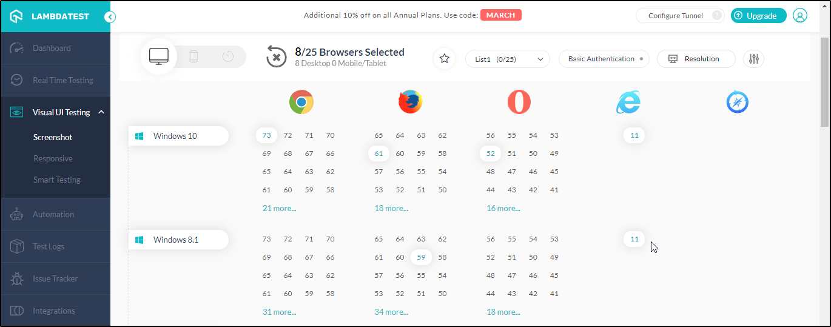Screen dimensions: 831x327
Task: Click the Opera browser icon
Action: [519, 102]
